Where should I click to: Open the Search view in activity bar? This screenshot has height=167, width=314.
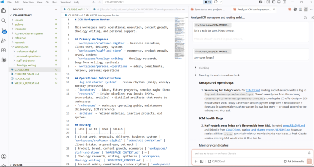click(3, 20)
